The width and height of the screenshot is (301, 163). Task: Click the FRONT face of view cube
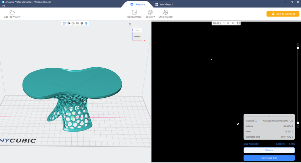point(137,36)
